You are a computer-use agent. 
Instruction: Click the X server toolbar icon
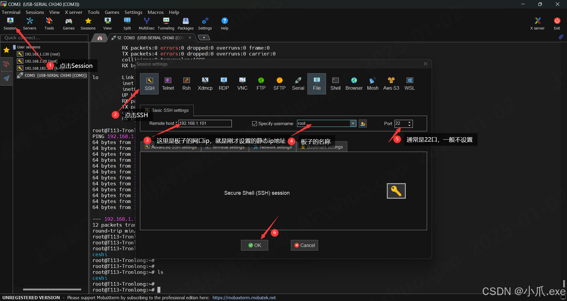[x=537, y=24]
